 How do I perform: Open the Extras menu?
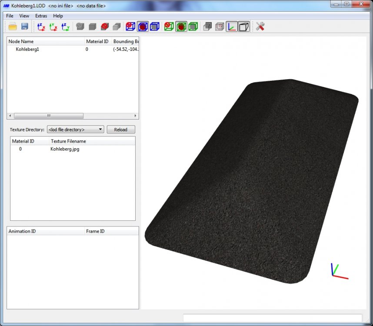click(x=41, y=16)
